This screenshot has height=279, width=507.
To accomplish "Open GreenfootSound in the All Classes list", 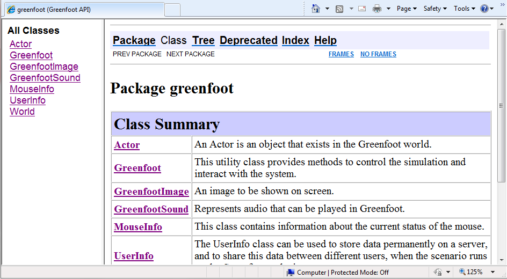I will coord(45,78).
